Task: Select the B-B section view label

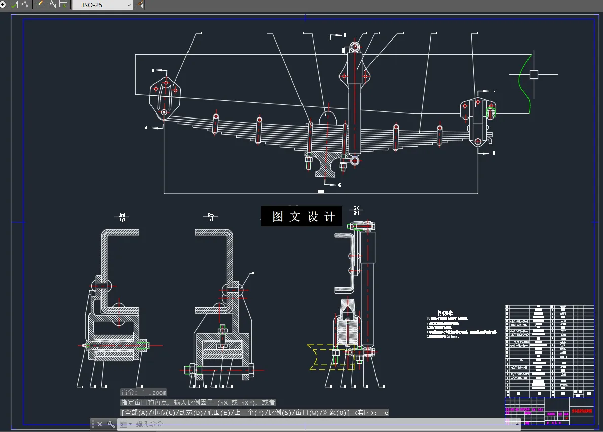Action: pyautogui.click(x=210, y=217)
